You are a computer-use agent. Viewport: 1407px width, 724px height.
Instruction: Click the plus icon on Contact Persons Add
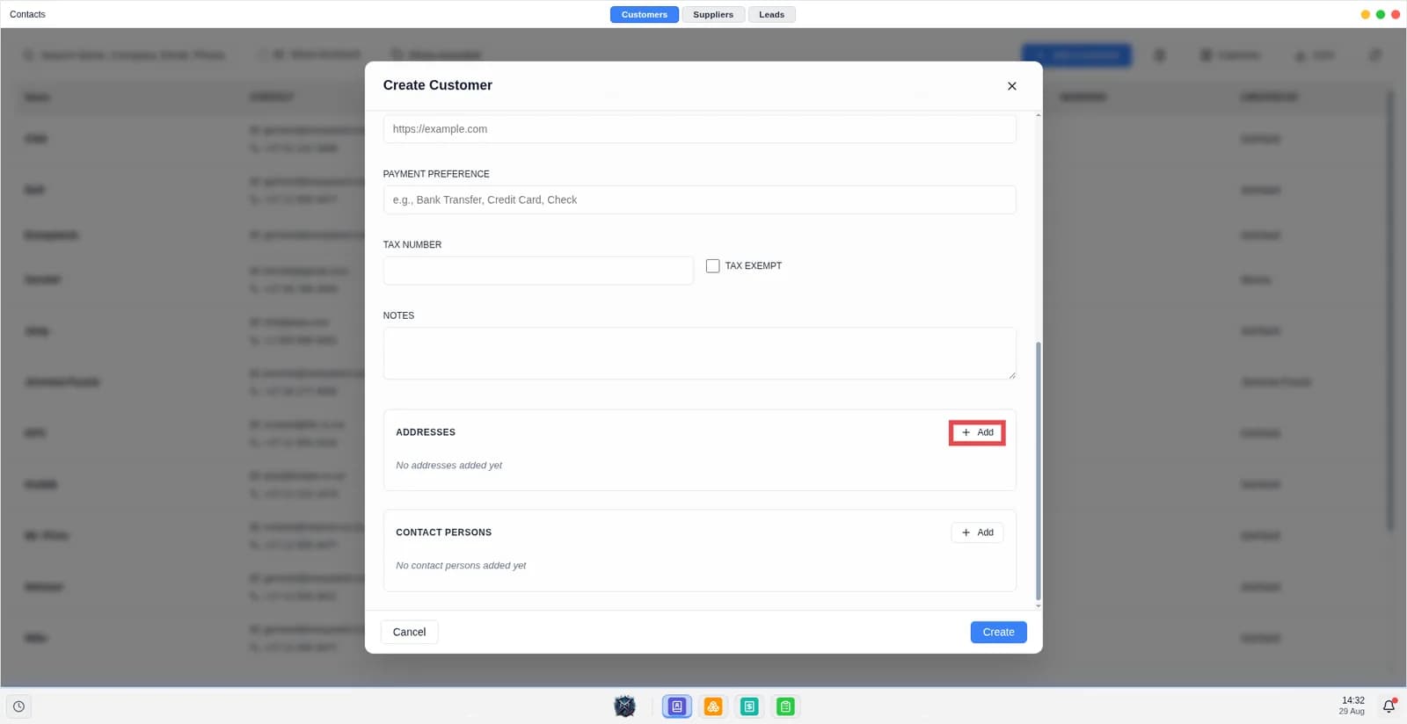[x=966, y=532]
